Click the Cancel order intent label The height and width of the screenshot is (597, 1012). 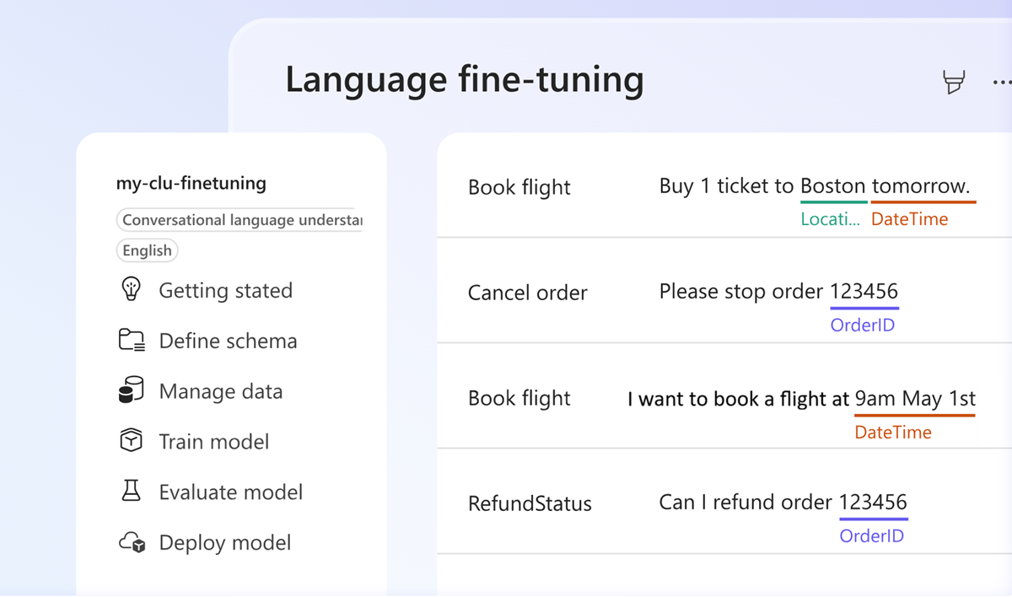pyautogui.click(x=528, y=293)
